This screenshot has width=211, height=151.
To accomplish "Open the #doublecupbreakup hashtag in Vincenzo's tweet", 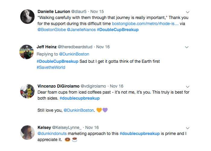I will [80, 98].
